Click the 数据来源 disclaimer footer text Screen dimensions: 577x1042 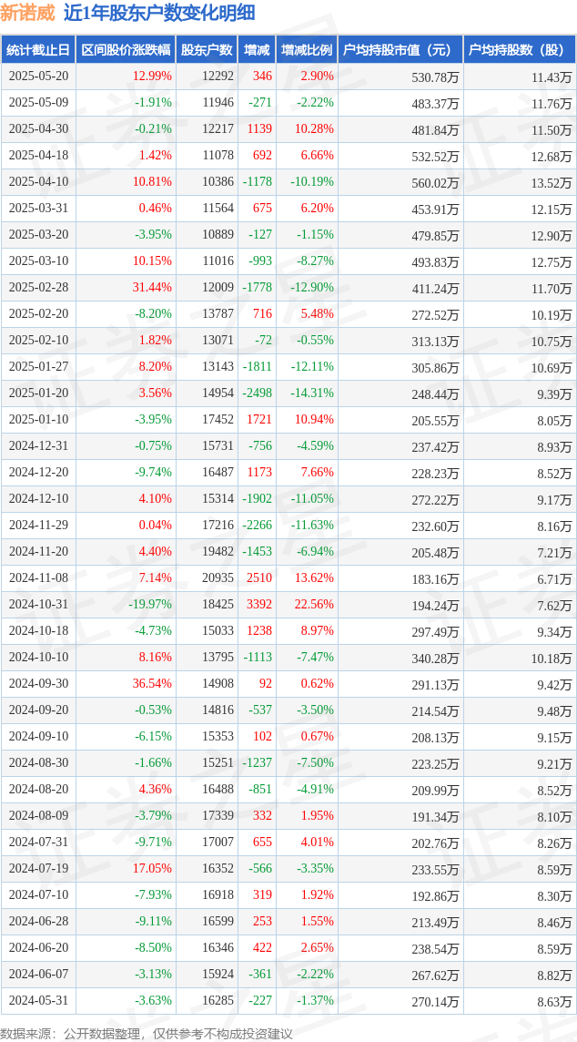coord(147,1034)
